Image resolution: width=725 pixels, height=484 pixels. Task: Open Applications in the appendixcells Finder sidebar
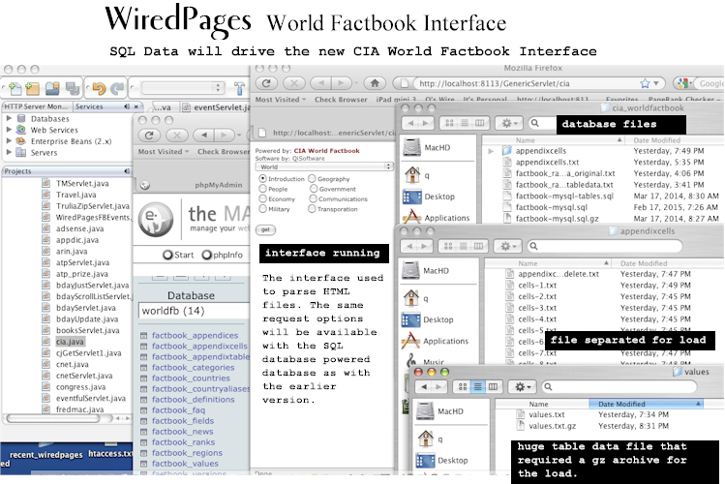(435, 341)
